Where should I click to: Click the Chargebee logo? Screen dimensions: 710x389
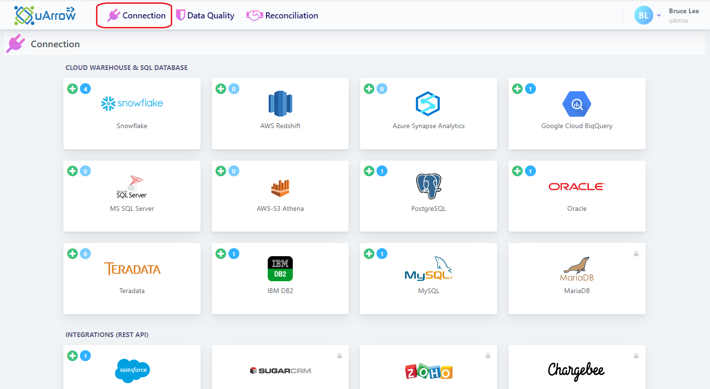click(x=576, y=371)
